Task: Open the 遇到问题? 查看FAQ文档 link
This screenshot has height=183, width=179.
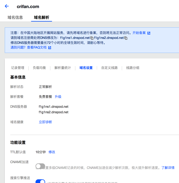Action: (29, 47)
